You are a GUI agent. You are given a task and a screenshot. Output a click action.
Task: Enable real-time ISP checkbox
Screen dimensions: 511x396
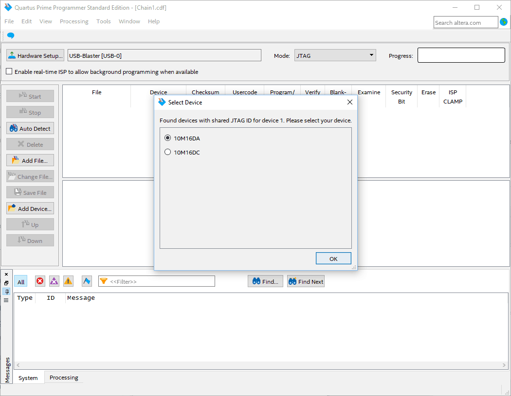click(9, 71)
